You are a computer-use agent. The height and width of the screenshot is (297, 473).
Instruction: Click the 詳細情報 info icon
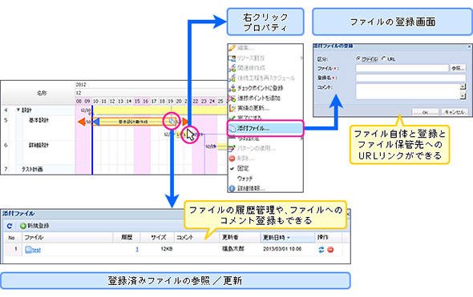click(x=232, y=189)
